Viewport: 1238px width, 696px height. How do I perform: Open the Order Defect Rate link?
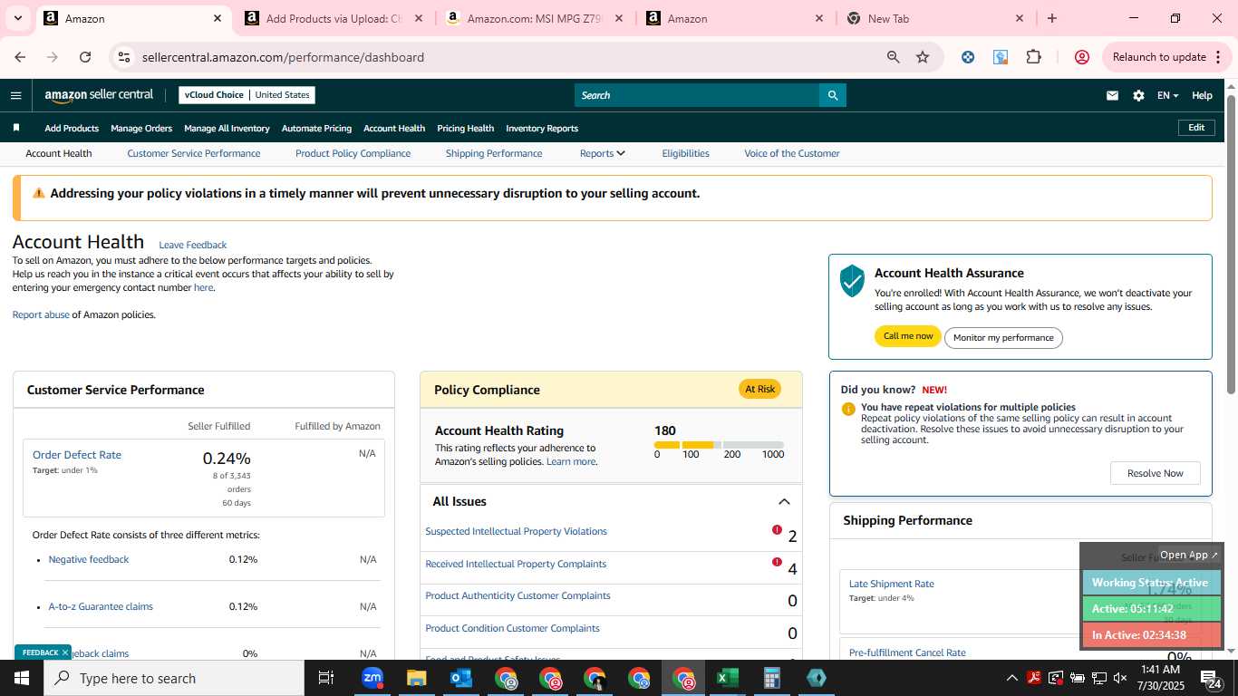pyautogui.click(x=77, y=455)
